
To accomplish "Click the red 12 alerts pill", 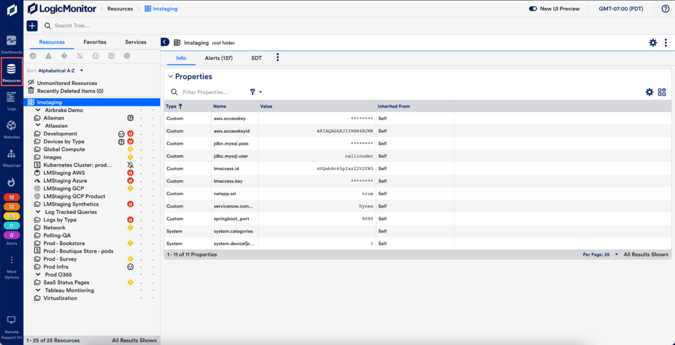I will click(x=12, y=197).
